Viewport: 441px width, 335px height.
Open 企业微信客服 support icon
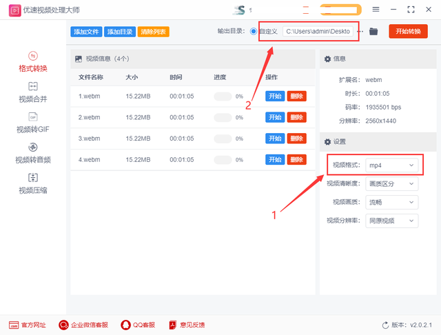click(63, 325)
